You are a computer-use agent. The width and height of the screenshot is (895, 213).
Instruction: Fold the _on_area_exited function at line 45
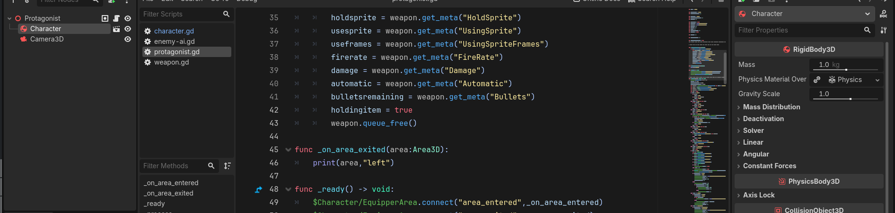click(x=288, y=150)
